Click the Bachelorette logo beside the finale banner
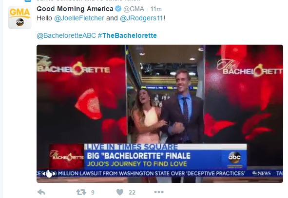The width and height of the screenshot is (288, 198). 67,156
